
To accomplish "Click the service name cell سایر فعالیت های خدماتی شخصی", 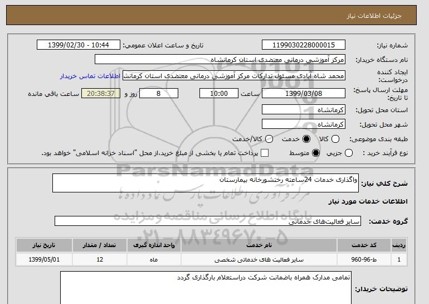I will tap(259, 259).
